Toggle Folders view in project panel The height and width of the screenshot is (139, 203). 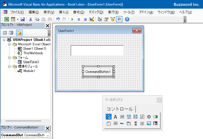coord(19,33)
